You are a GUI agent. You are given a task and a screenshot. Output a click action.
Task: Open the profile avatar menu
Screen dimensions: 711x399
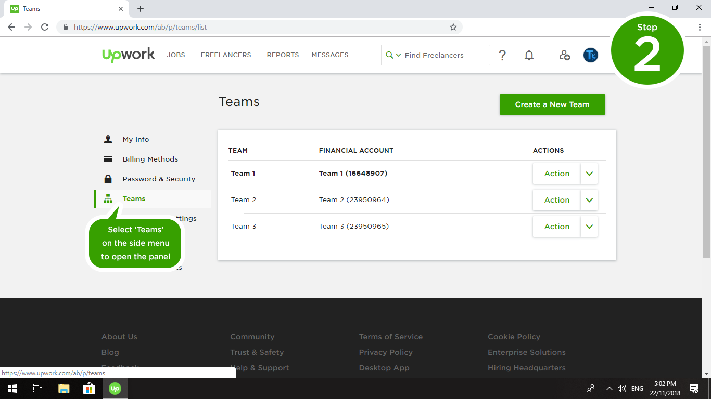pos(590,55)
